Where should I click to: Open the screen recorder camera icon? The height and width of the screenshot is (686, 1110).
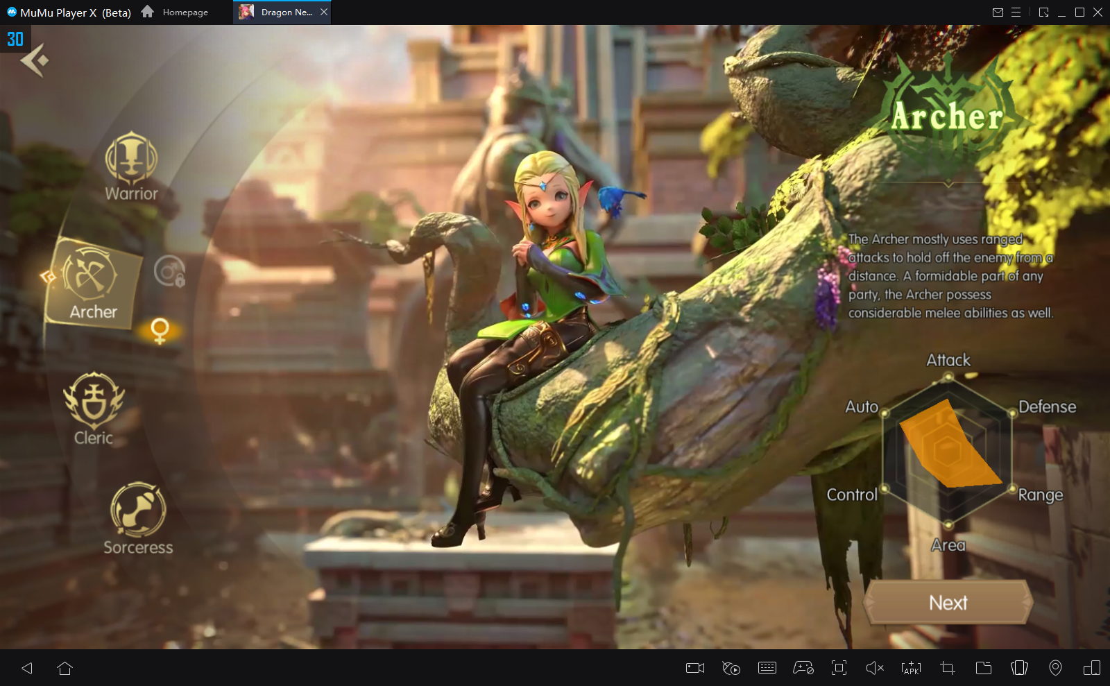tap(694, 668)
